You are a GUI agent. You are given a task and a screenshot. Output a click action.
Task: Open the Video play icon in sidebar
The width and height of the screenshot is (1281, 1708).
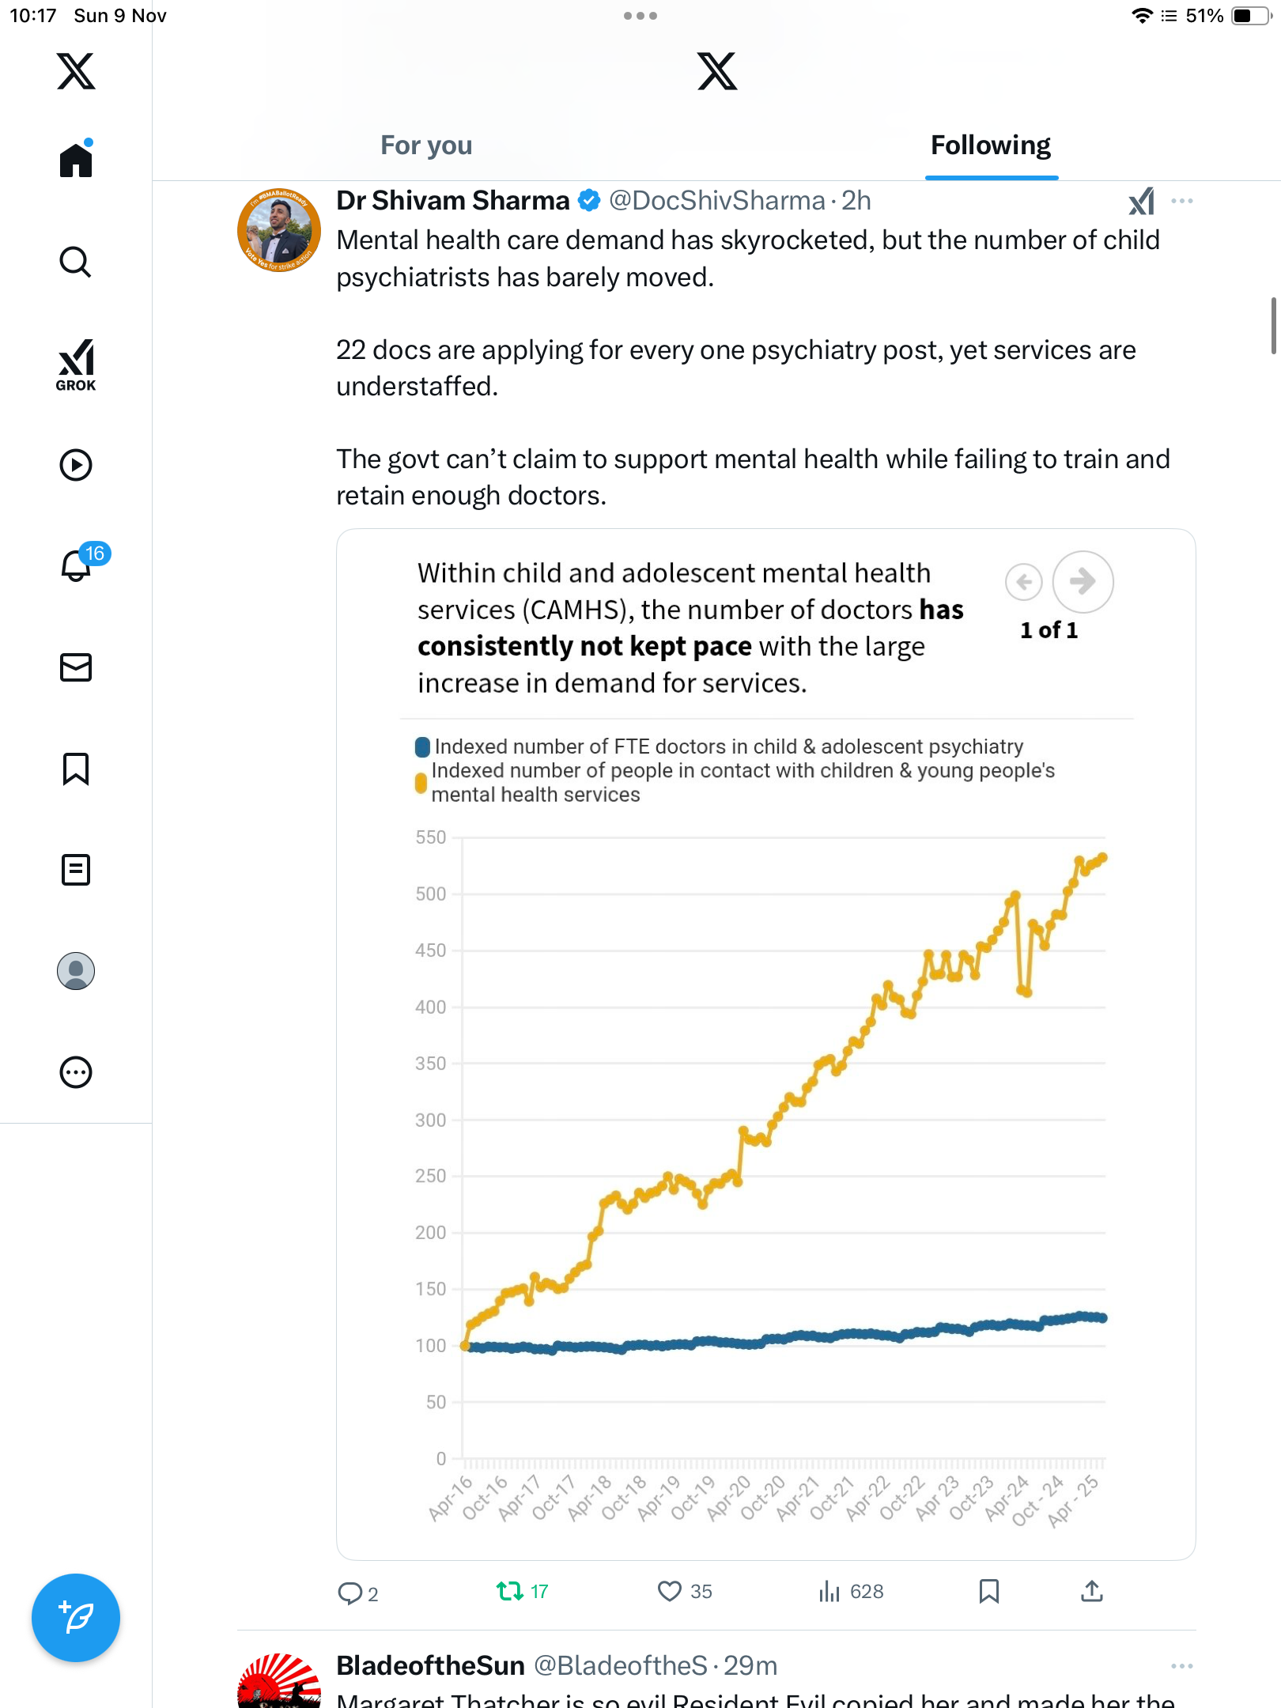coord(76,465)
